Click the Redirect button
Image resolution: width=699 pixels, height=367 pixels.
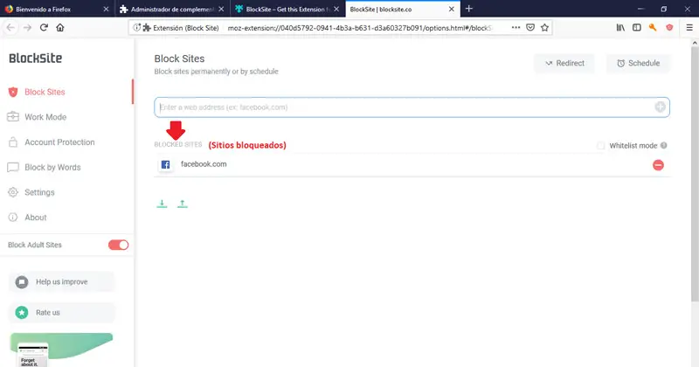pyautogui.click(x=564, y=63)
